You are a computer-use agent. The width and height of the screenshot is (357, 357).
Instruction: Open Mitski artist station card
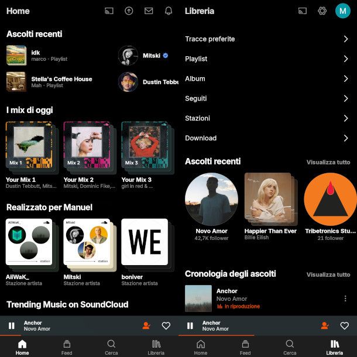tap(87, 242)
